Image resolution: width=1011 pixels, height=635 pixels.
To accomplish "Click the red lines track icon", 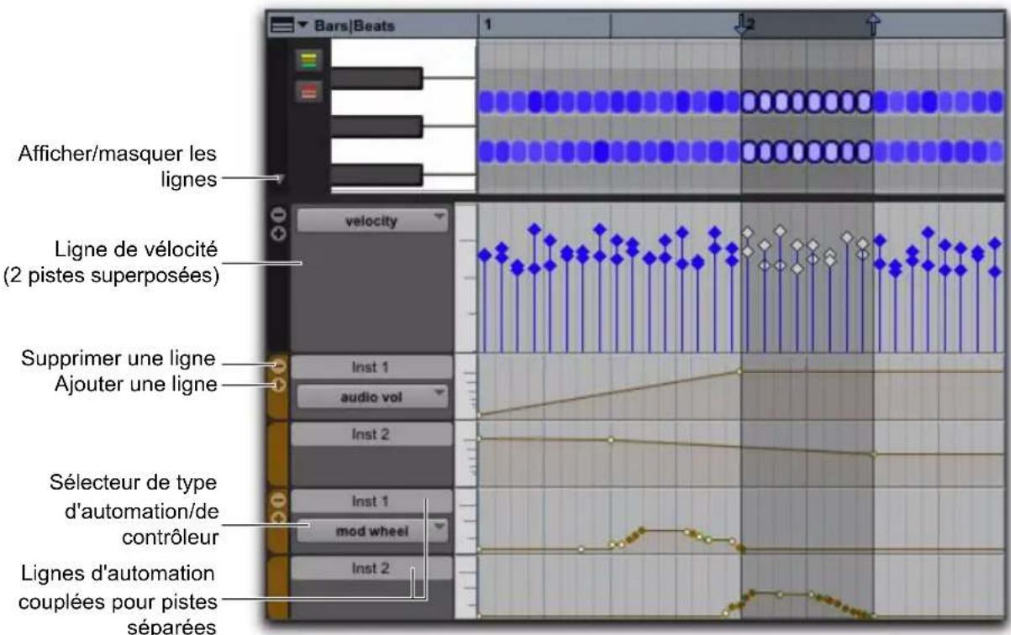I will tap(308, 92).
